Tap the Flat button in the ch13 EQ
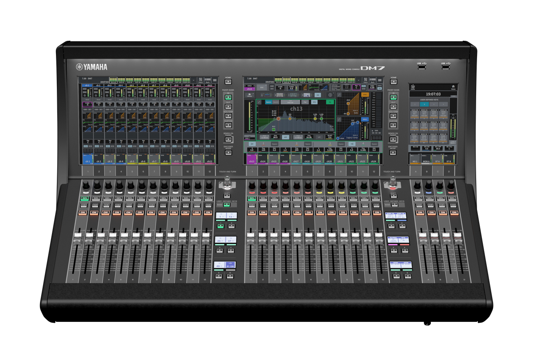 pyautogui.click(x=305, y=102)
